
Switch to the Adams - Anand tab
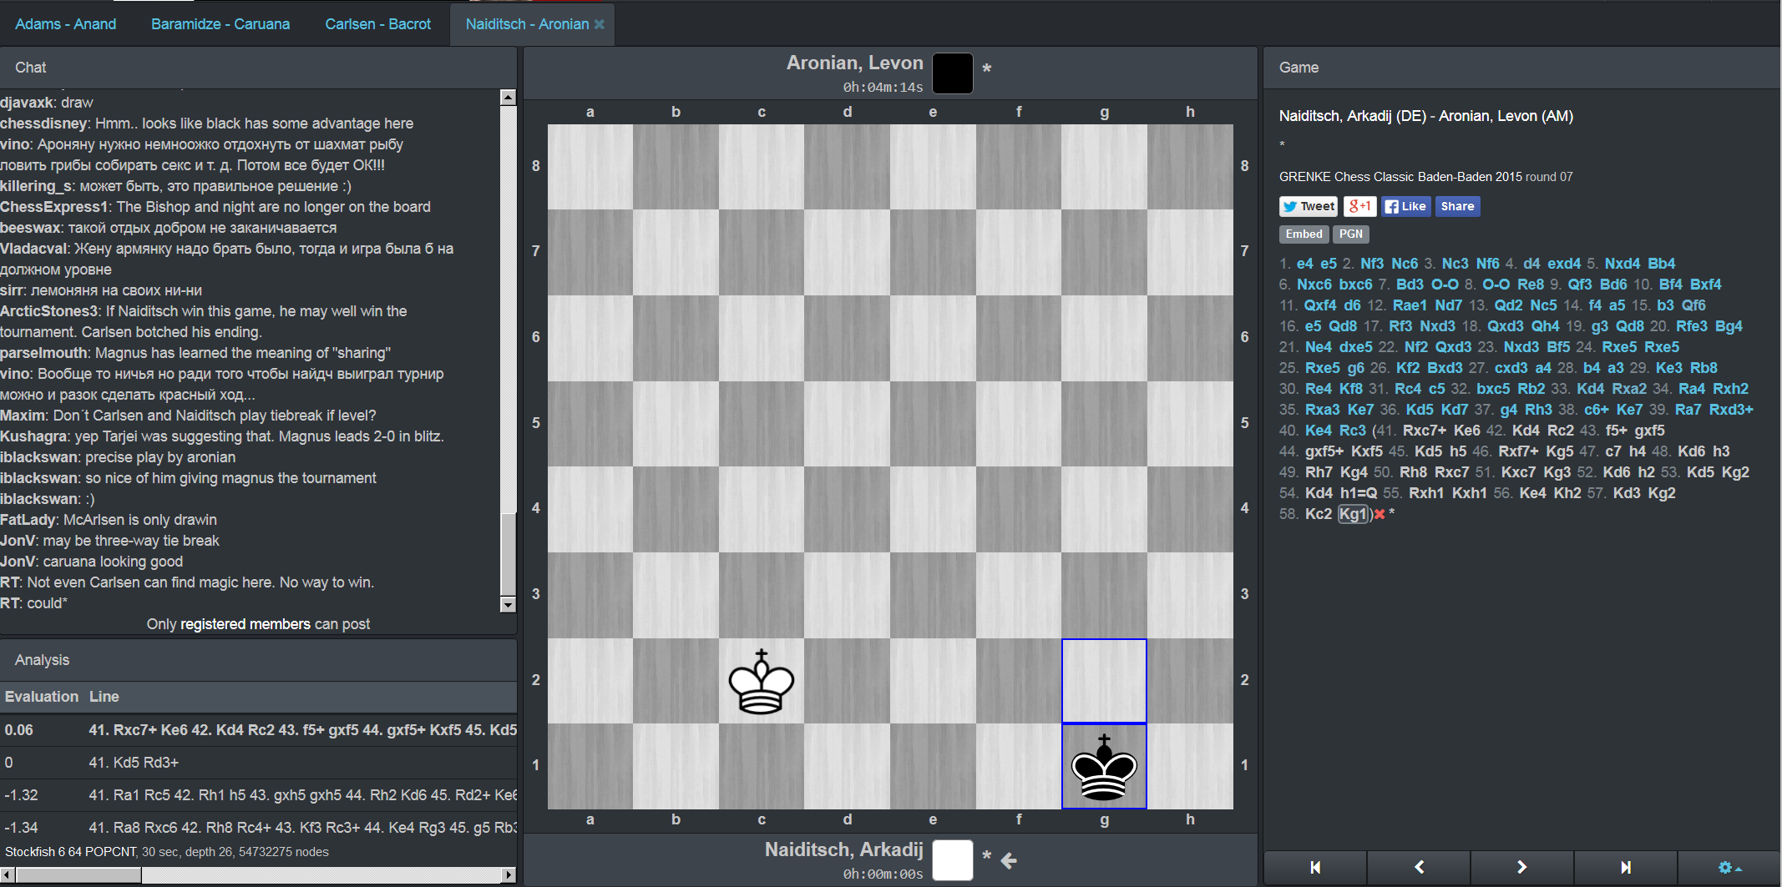point(65,24)
